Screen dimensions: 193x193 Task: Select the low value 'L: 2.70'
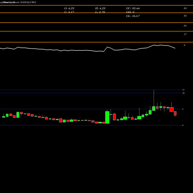tap(100, 12)
